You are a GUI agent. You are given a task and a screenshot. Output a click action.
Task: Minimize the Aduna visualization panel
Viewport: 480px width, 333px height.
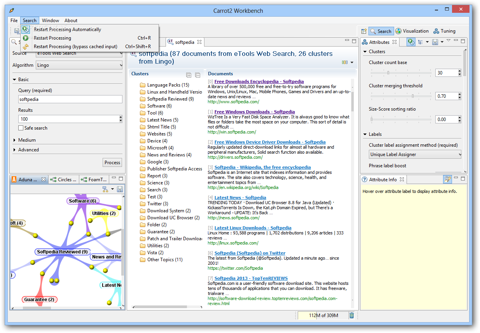click(x=114, y=178)
